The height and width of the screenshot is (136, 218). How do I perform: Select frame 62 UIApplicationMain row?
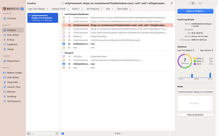point(118,36)
